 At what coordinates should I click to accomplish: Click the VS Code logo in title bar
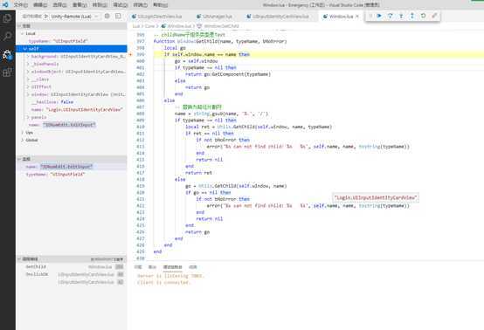(x=5, y=4)
